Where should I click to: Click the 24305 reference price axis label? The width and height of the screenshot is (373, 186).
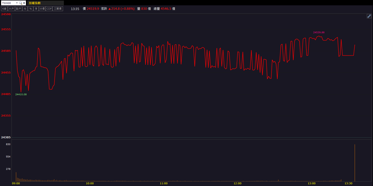[x=6, y=137]
